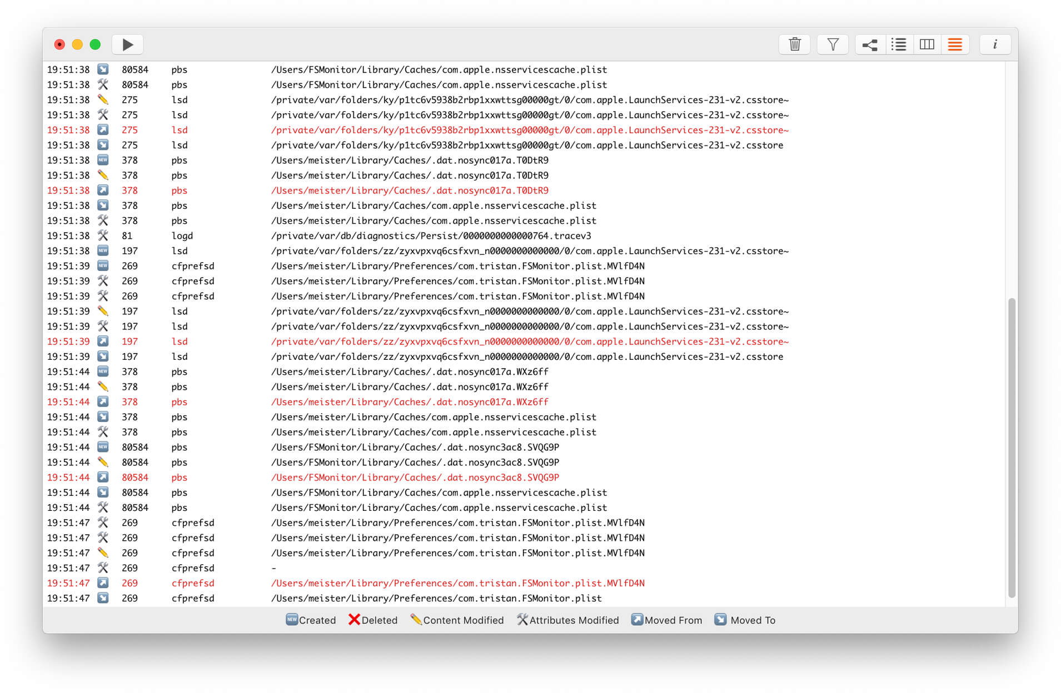Click Moved From icon on red cfprefsd row
The image size is (1061, 693).
coord(103,583)
